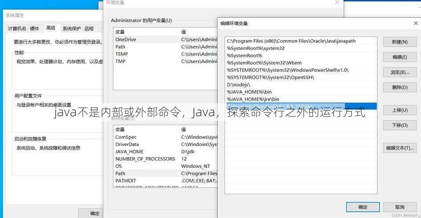Viewport: 421px width, 218px height.
Task: Switch to the 计算机名 tab
Action: tap(17, 28)
